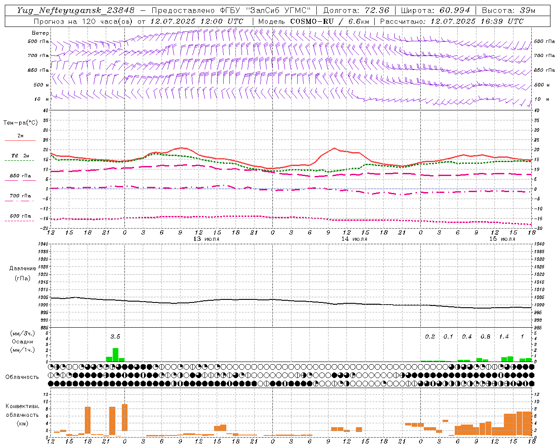This screenshot has width=557, height=445.
Task: Click the tallest green precipitation bar
Action: coord(115,355)
